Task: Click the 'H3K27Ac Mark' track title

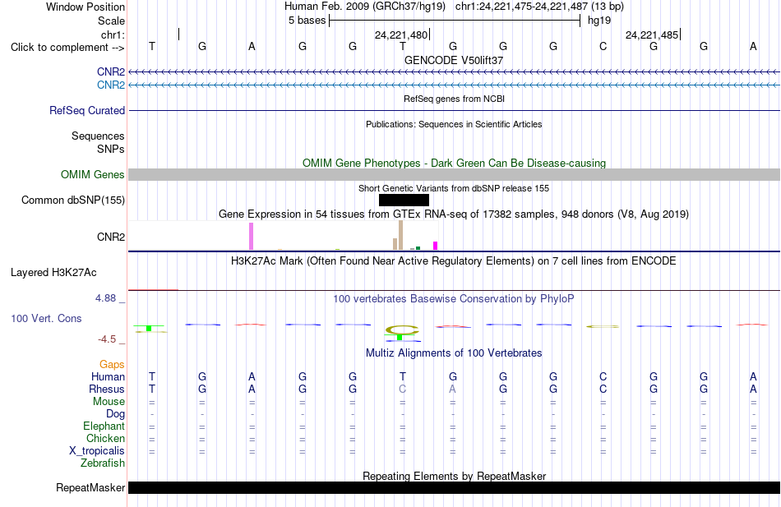Action: point(454,261)
